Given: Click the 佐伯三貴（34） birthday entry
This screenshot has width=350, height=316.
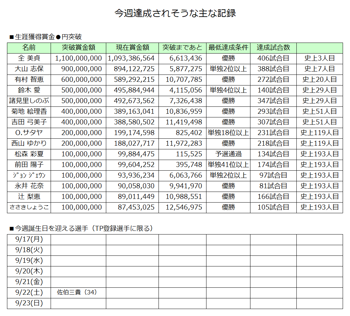Looking at the screenshot, I should 77,293.
